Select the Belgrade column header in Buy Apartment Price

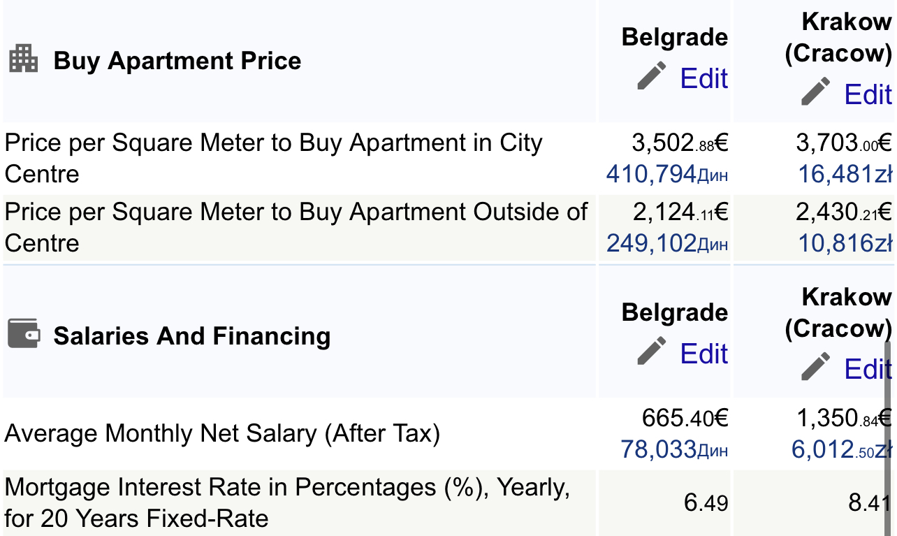click(674, 37)
